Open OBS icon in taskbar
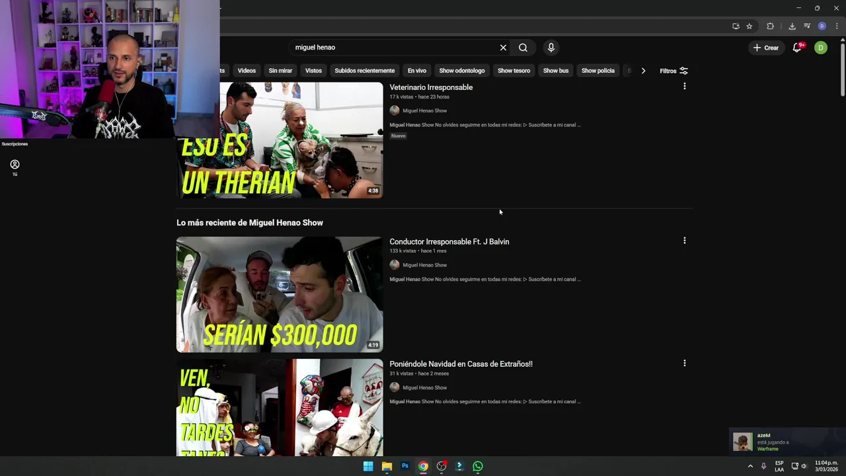Viewport: 846px width, 476px height. (x=442, y=466)
